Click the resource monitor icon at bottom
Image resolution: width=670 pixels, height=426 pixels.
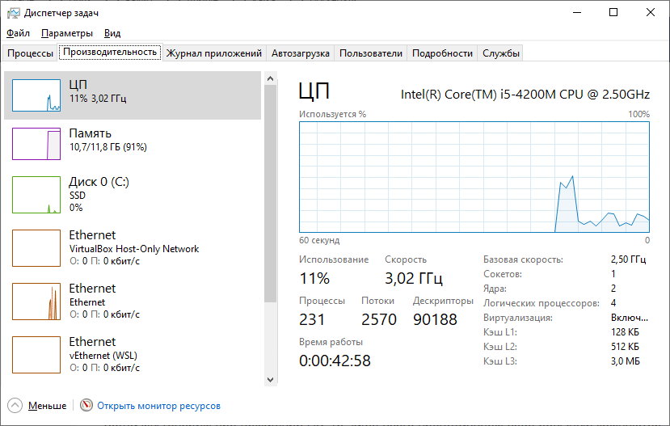pyautogui.click(x=86, y=406)
